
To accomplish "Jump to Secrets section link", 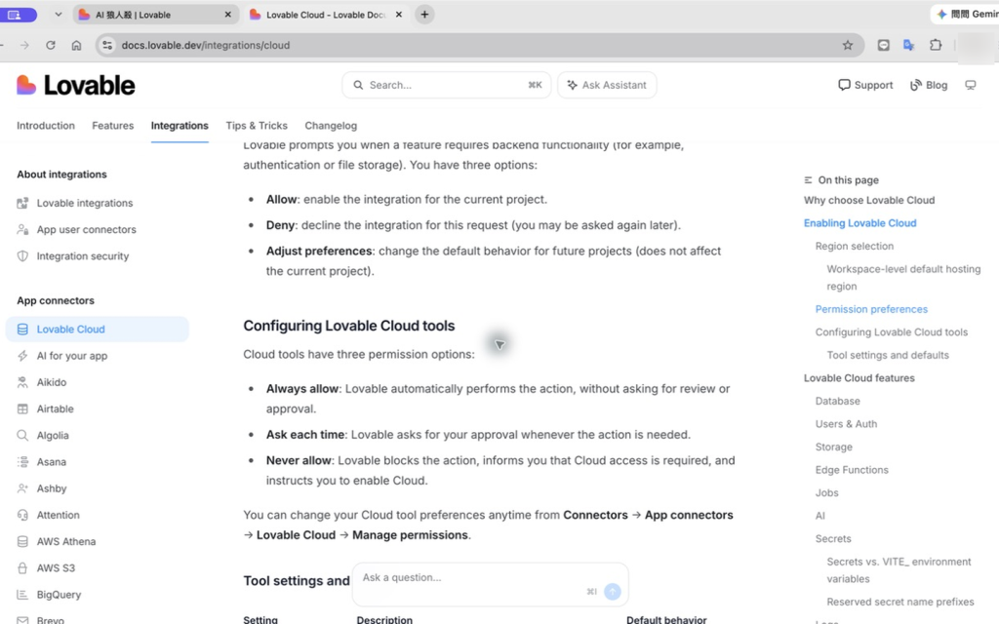I will pyautogui.click(x=833, y=538).
